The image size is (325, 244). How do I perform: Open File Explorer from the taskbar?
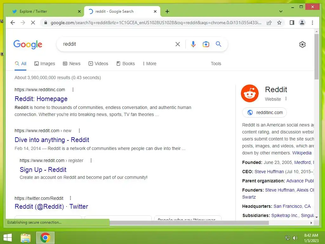point(26,238)
